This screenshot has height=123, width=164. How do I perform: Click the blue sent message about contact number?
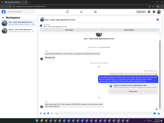[128, 79]
